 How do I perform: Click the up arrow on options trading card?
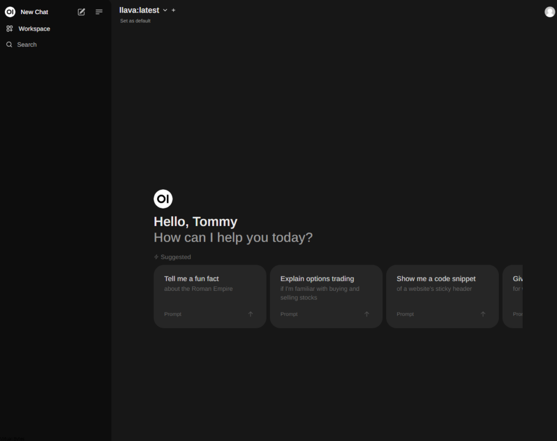tap(367, 314)
